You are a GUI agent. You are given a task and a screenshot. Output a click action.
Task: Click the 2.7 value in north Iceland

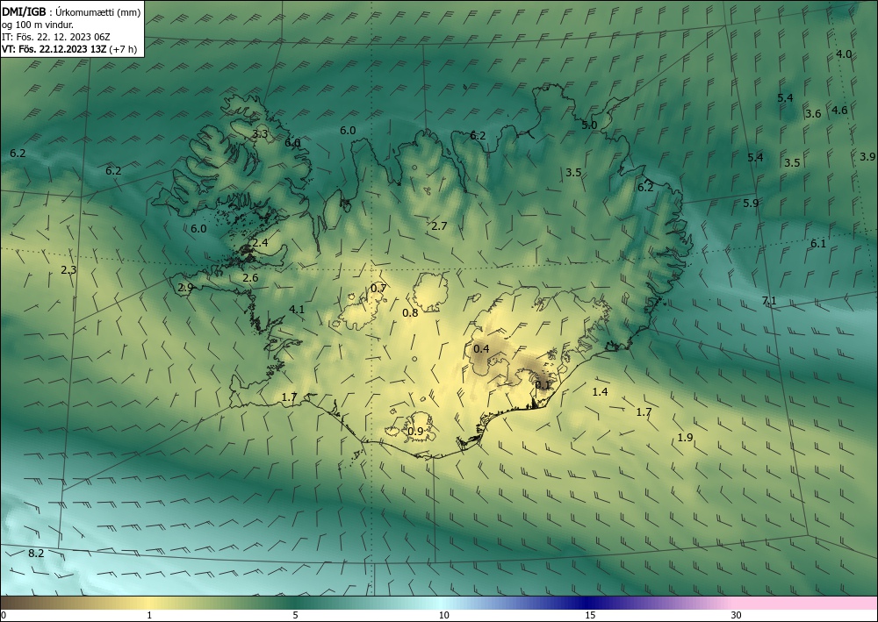click(x=439, y=226)
